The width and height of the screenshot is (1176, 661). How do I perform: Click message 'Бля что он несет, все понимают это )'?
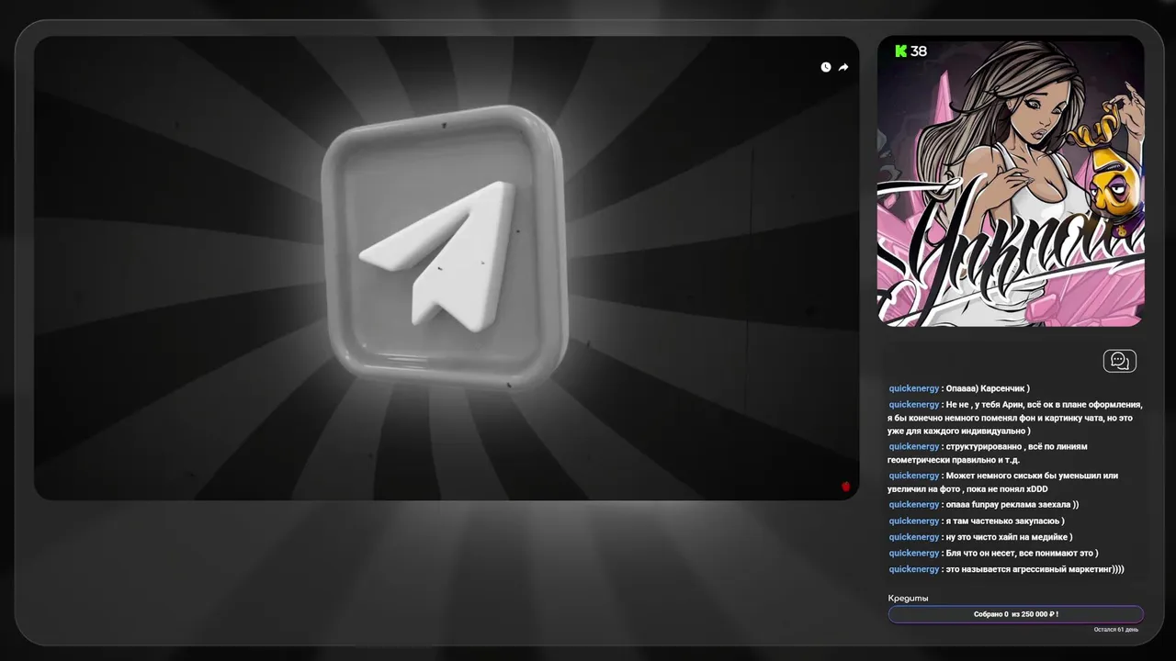tap(1022, 553)
